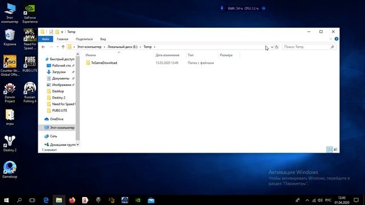365x205 pixels.
Task: Open the Desktop folder in sidebar
Action: pos(58,91)
